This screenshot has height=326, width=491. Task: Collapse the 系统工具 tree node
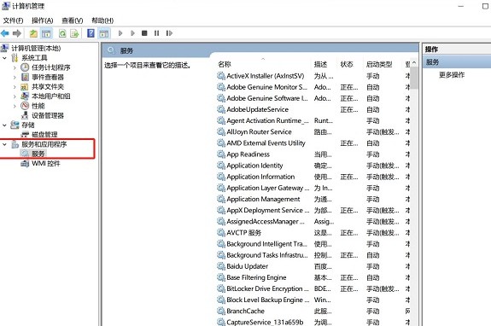pos(4,58)
